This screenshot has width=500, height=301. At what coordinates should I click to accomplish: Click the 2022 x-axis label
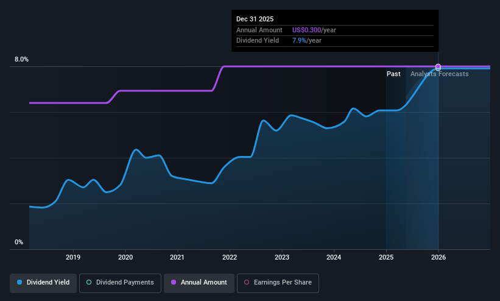click(230, 257)
